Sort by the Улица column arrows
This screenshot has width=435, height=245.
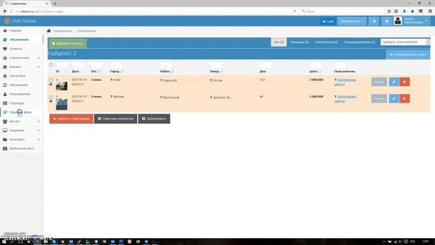[222, 71]
